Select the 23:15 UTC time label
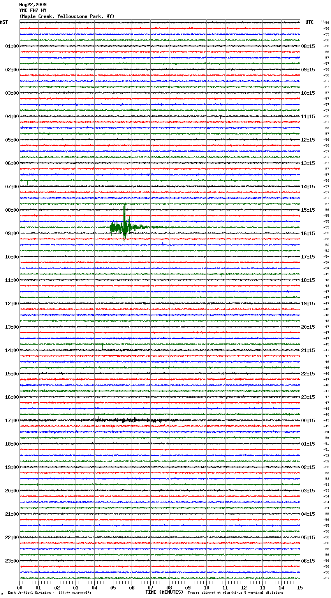The image size is (331, 598). tap(308, 397)
